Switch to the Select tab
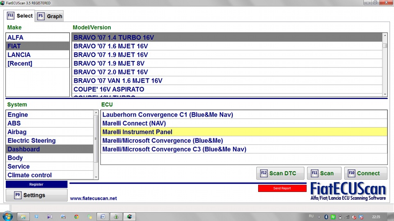 (x=19, y=16)
